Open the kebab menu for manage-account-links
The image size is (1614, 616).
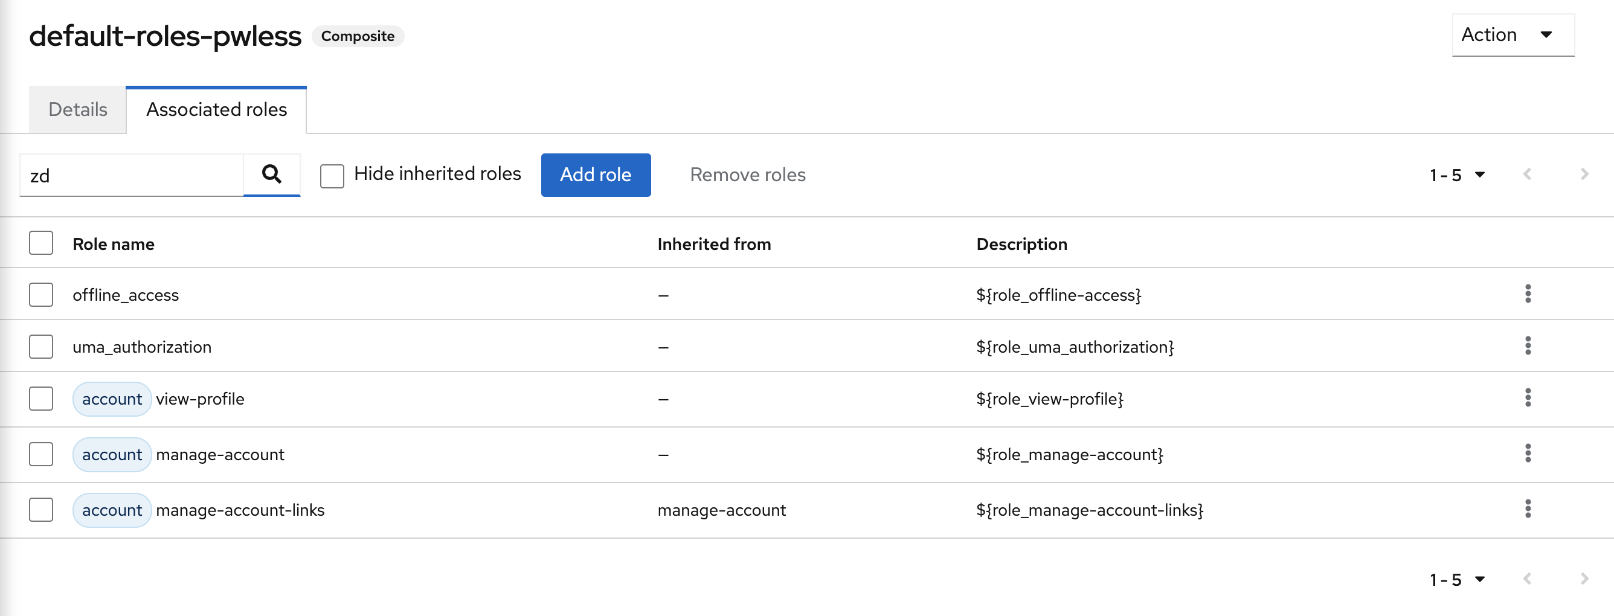(1528, 510)
